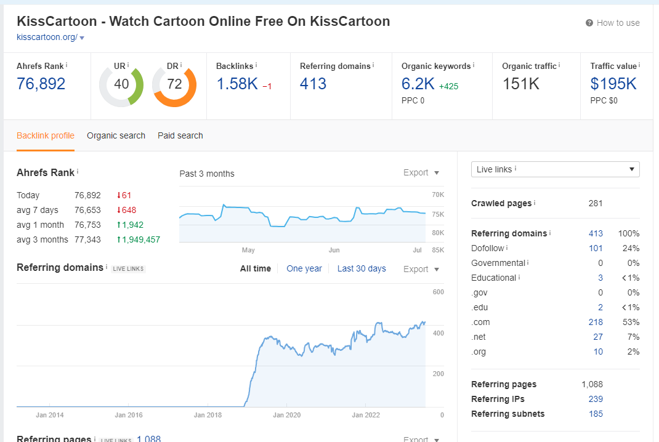Image resolution: width=659 pixels, height=442 pixels.
Task: Click the 101 Dofollow domains link
Action: [596, 248]
